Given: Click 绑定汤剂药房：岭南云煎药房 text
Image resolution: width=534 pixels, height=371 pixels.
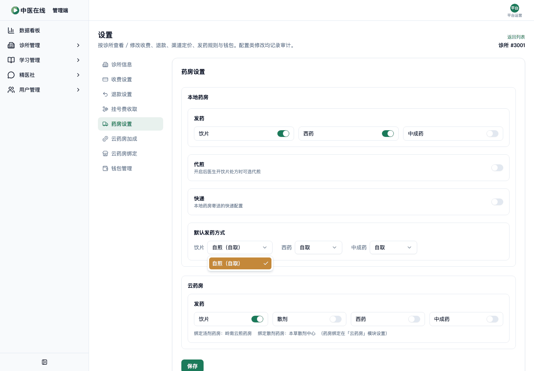Looking at the screenshot, I should coord(223,334).
